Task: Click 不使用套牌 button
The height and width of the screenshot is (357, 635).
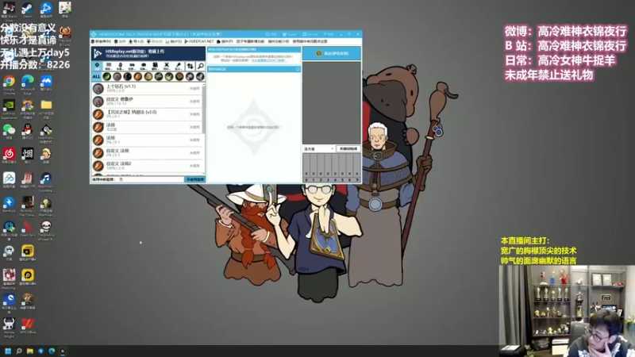Action: tap(194, 179)
